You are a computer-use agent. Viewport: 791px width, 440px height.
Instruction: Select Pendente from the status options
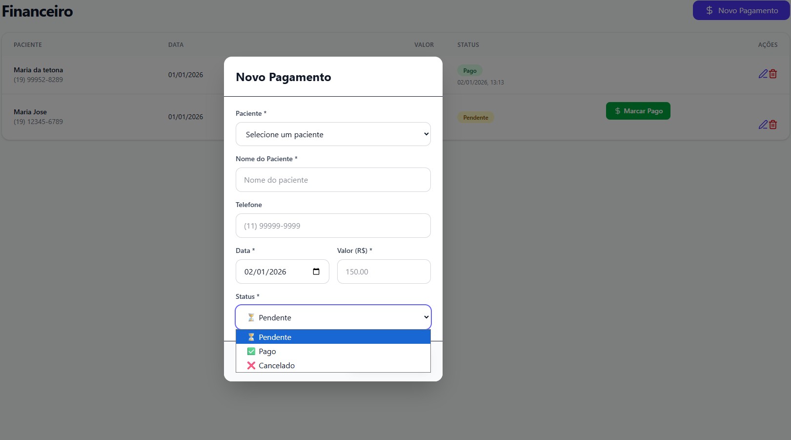275,337
